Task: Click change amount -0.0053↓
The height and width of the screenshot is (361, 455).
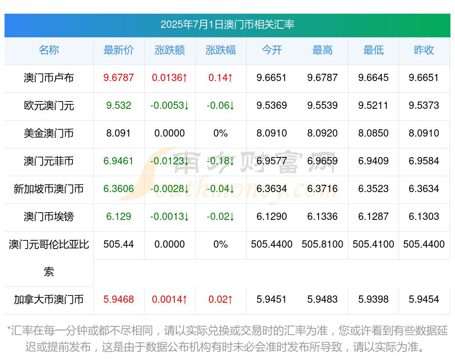Action: tap(170, 105)
